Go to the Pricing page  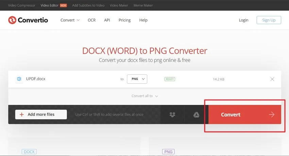tap(124, 20)
